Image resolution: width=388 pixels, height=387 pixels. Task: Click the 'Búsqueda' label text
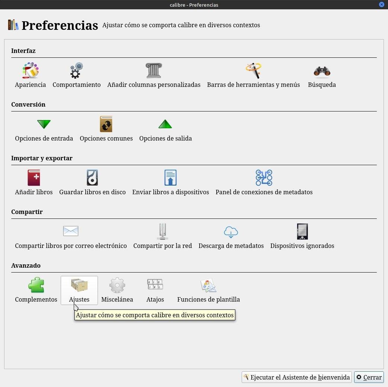322,85
